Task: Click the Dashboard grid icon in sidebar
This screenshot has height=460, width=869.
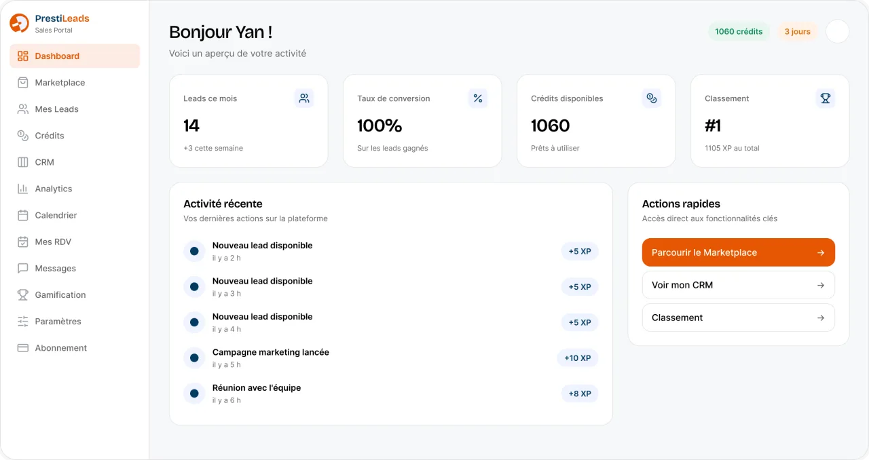Action: (x=23, y=56)
